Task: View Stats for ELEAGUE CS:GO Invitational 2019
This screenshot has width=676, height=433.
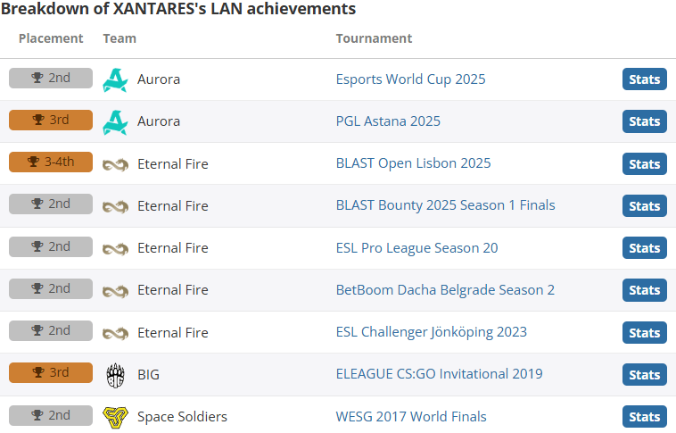Action: pos(645,375)
